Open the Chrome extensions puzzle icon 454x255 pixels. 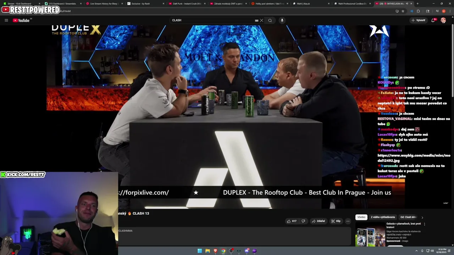(x=418, y=11)
